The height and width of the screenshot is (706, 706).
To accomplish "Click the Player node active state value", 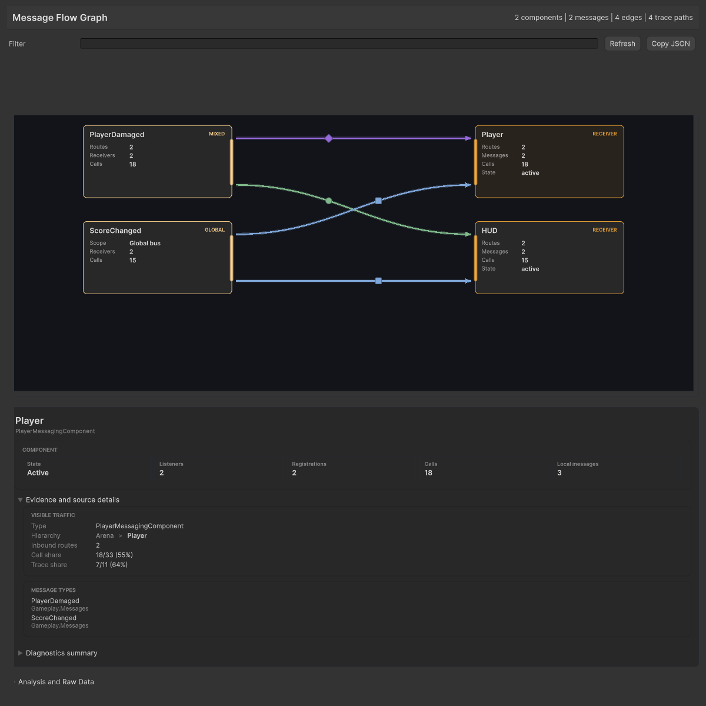I will (x=530, y=173).
